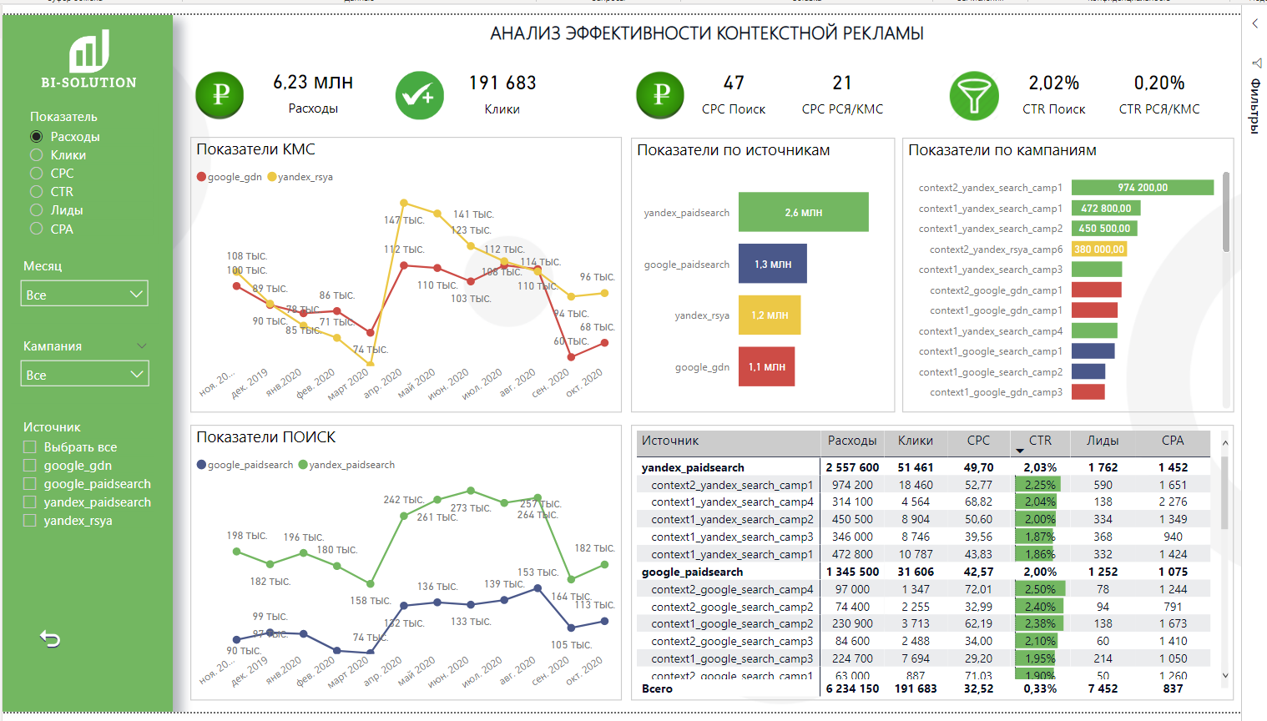Select the google_paidsearch table group row
The width and height of the screenshot is (1267, 721).
tap(924, 572)
